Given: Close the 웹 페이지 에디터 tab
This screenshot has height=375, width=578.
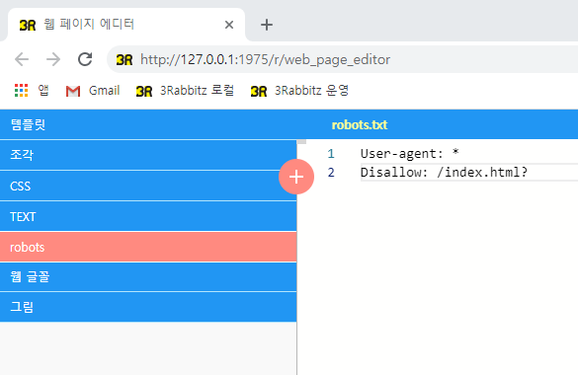Looking at the screenshot, I should tap(229, 25).
